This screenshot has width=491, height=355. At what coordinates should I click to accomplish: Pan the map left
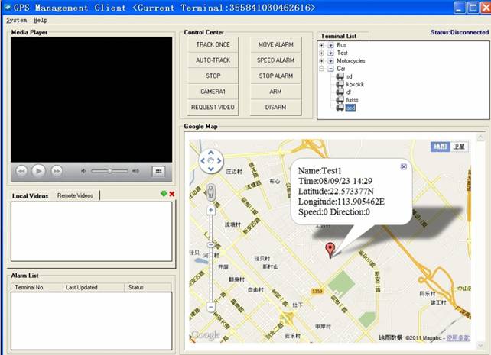[203, 160]
